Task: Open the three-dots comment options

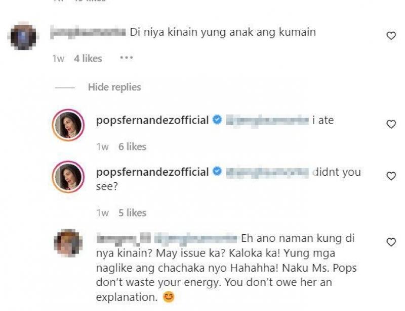Action: (127, 58)
